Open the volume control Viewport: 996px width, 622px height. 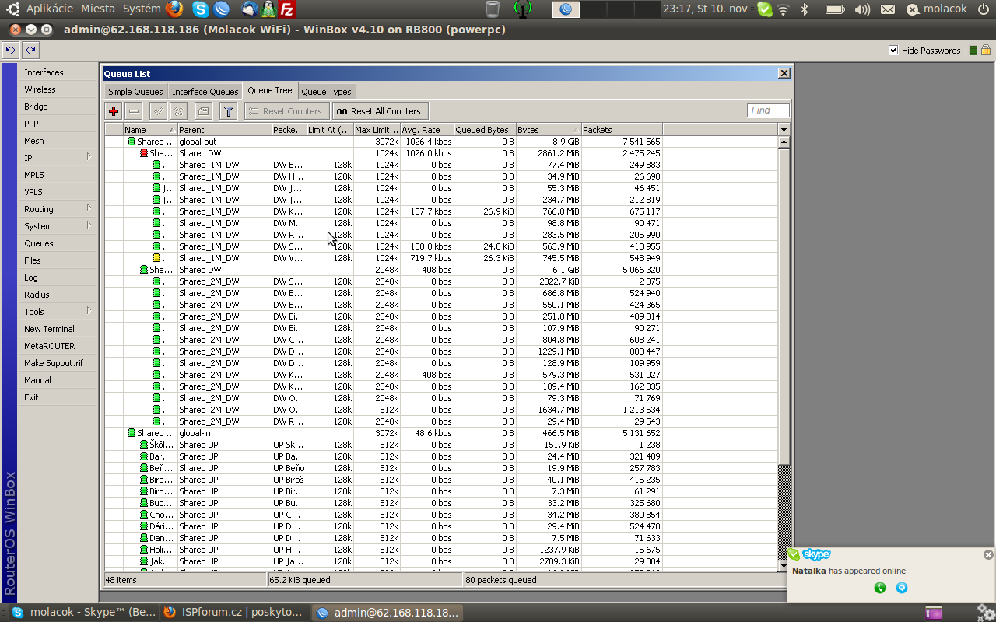pyautogui.click(x=862, y=9)
